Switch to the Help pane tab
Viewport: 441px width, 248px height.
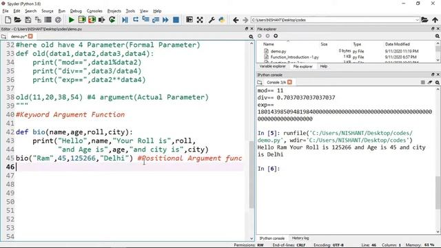(x=323, y=66)
